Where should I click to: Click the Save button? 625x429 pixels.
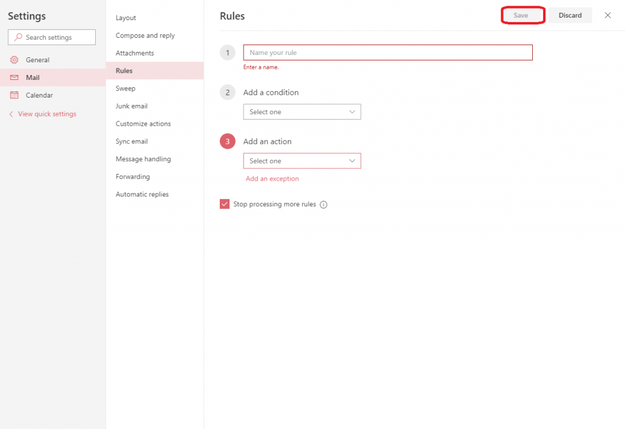(x=522, y=15)
